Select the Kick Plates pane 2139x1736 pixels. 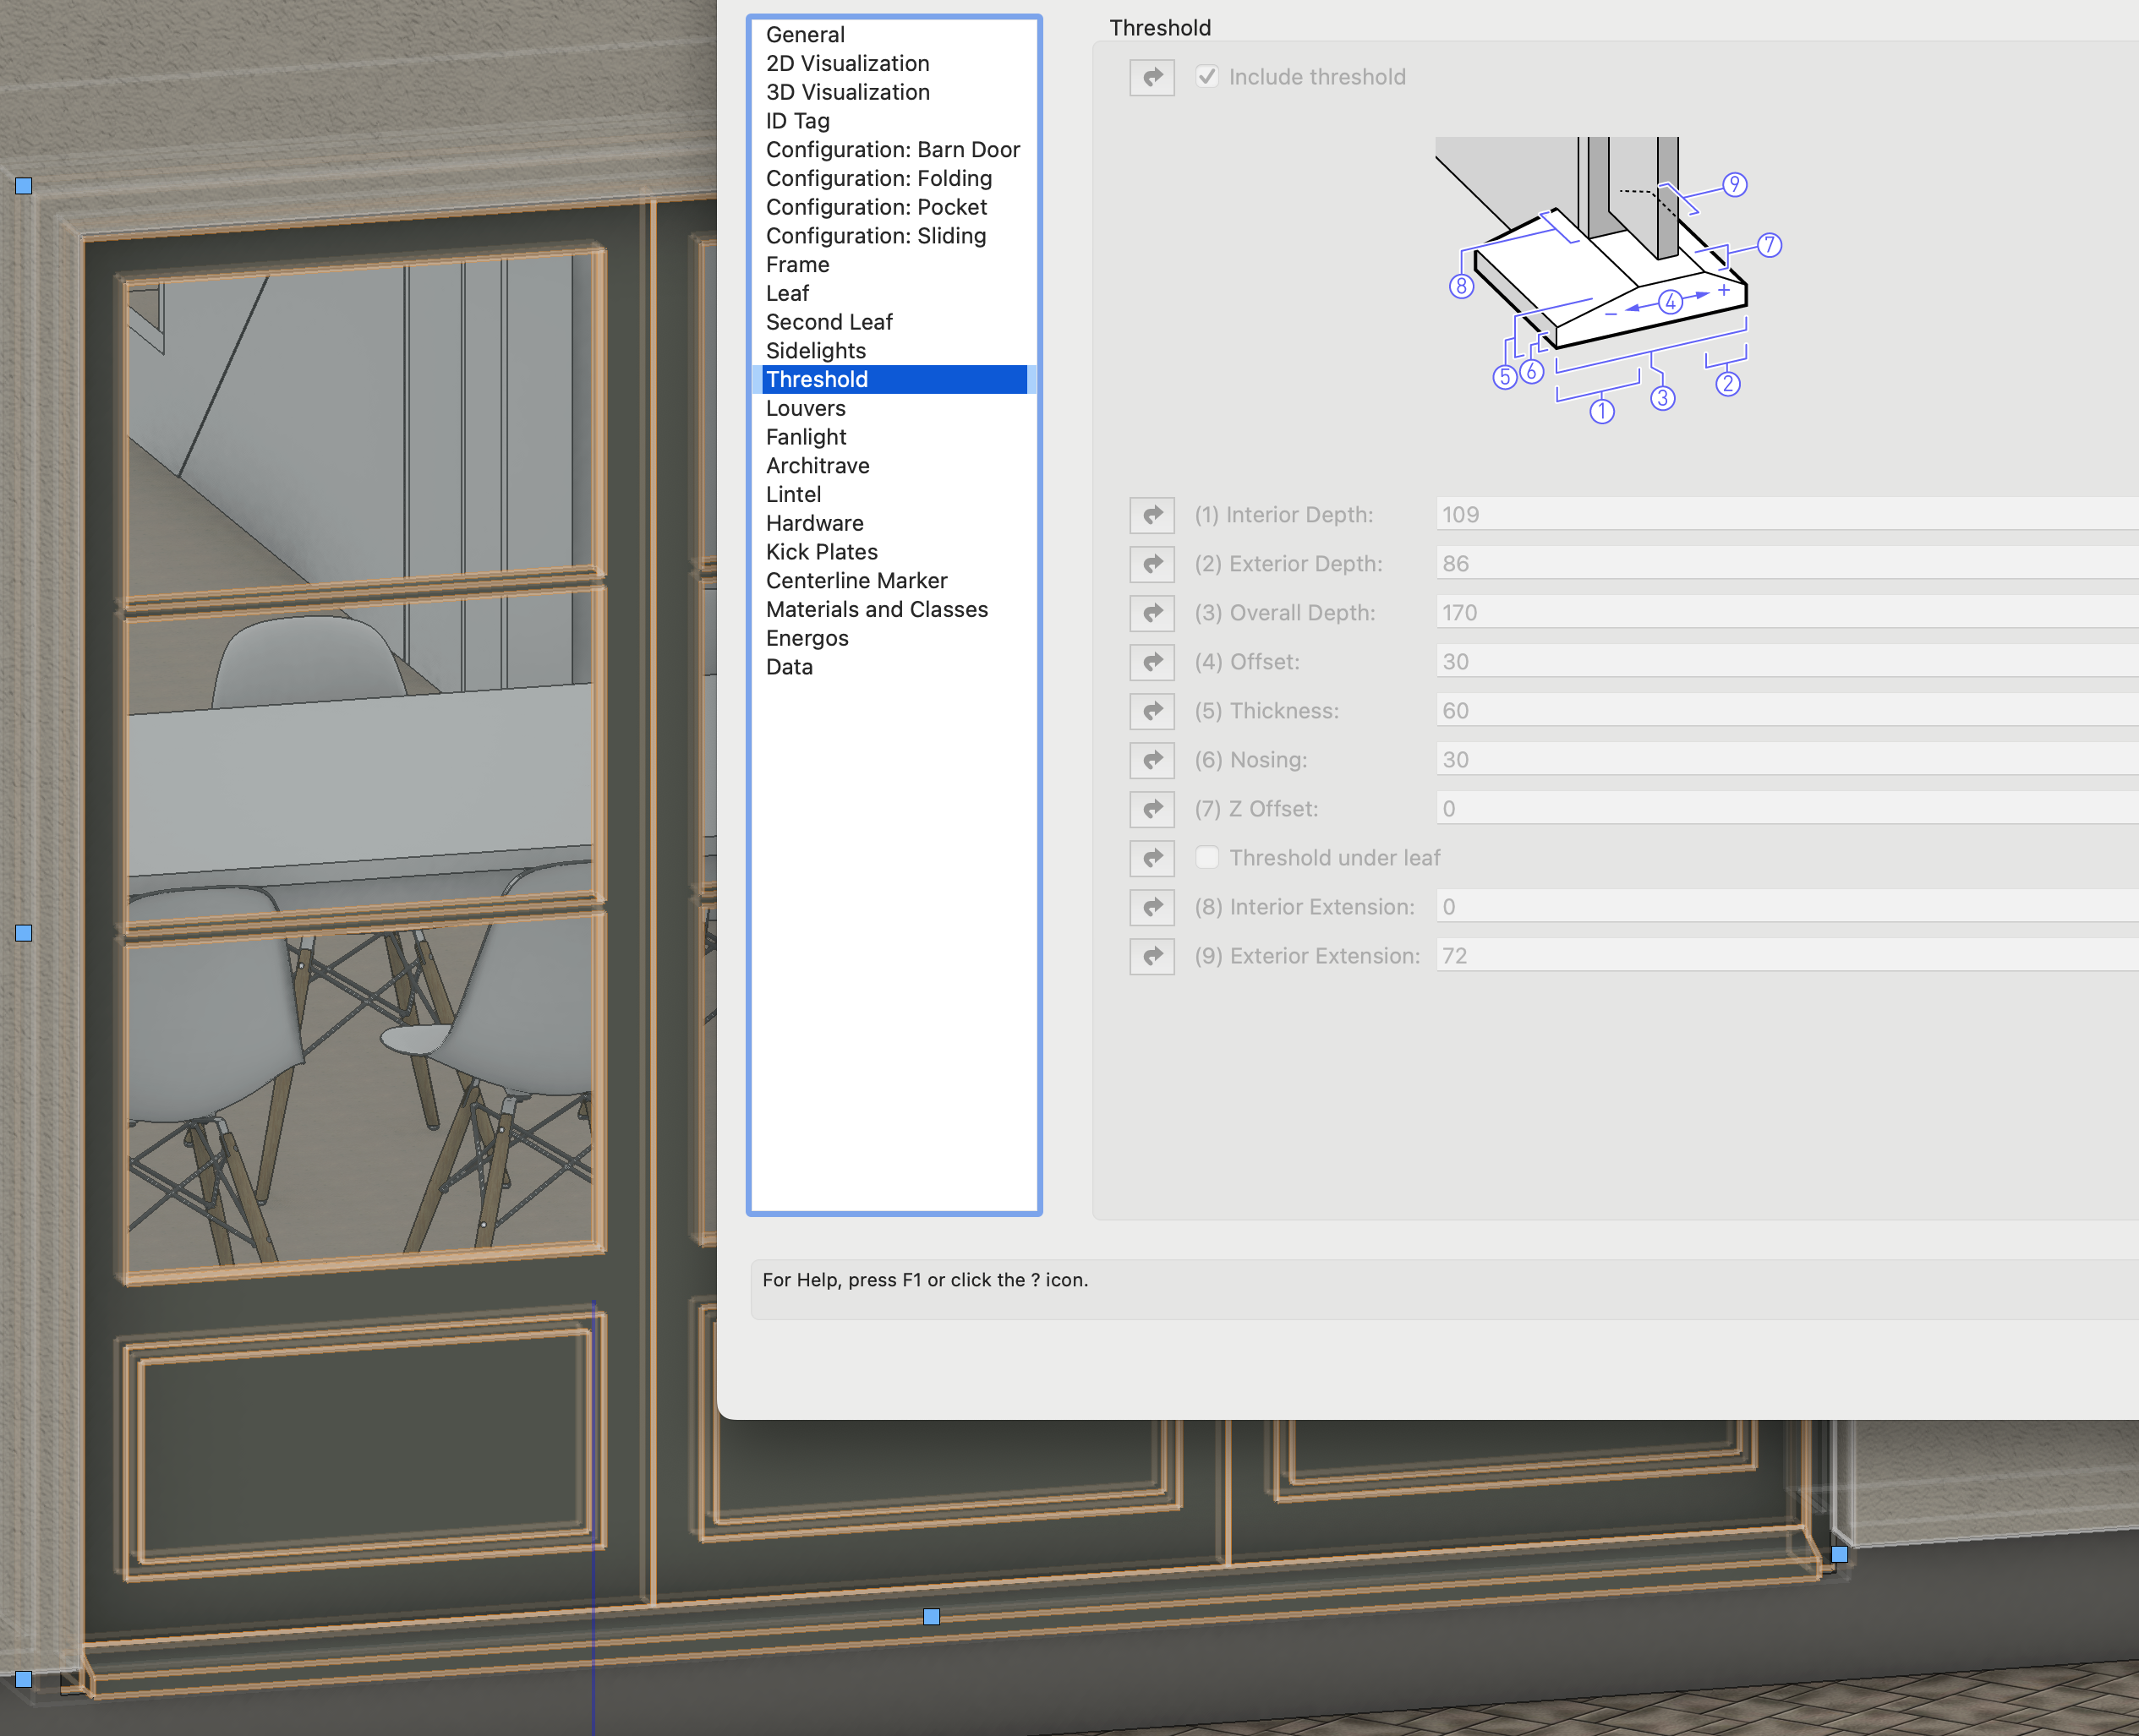pyautogui.click(x=822, y=552)
